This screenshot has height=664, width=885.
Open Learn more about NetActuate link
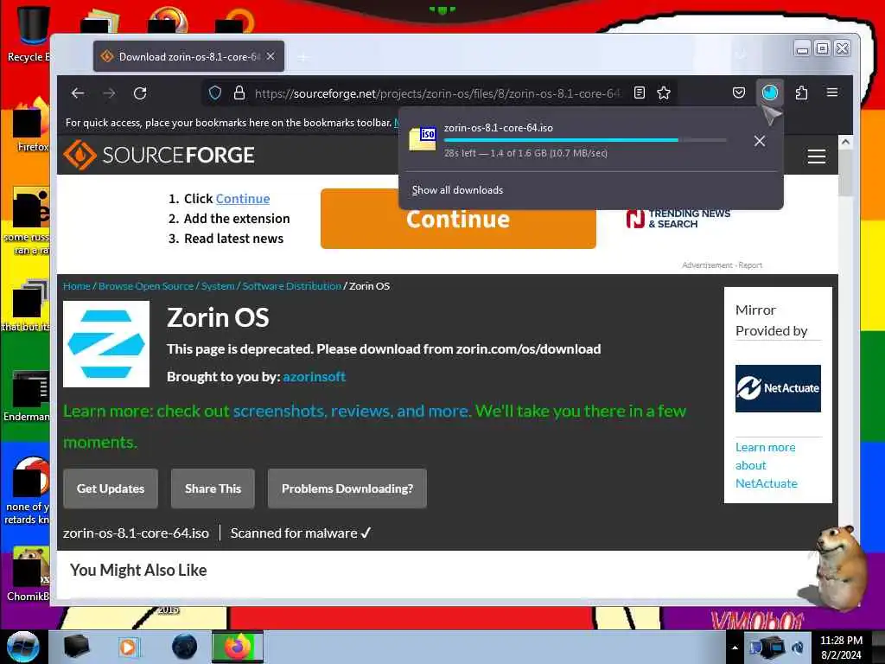pyautogui.click(x=767, y=465)
